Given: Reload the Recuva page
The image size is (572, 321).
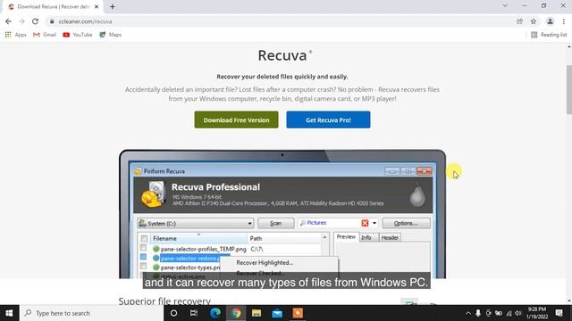Looking at the screenshot, I should pyautogui.click(x=35, y=21).
